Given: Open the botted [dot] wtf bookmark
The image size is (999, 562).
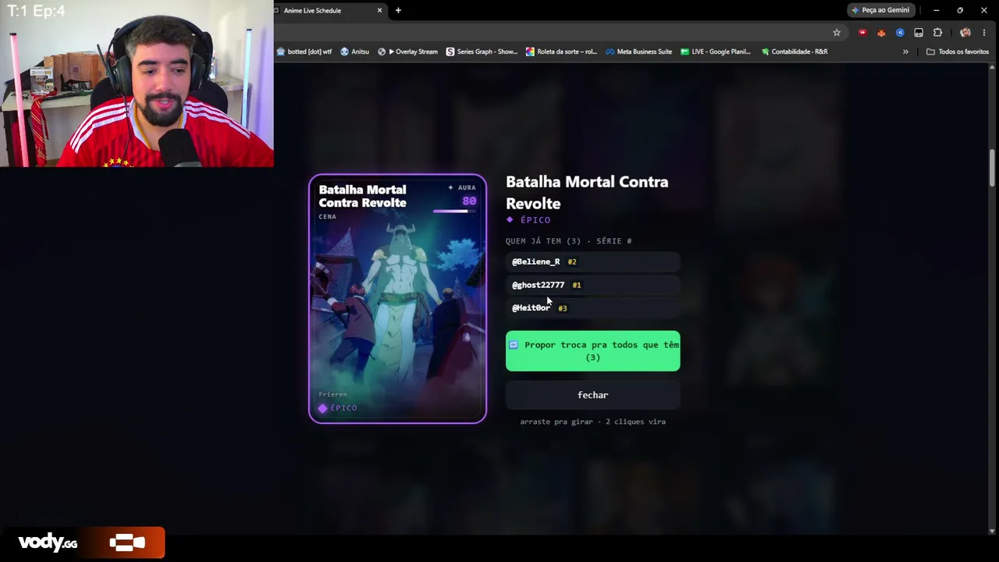Looking at the screenshot, I should point(304,52).
